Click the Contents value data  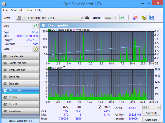click(x=35, y=44)
